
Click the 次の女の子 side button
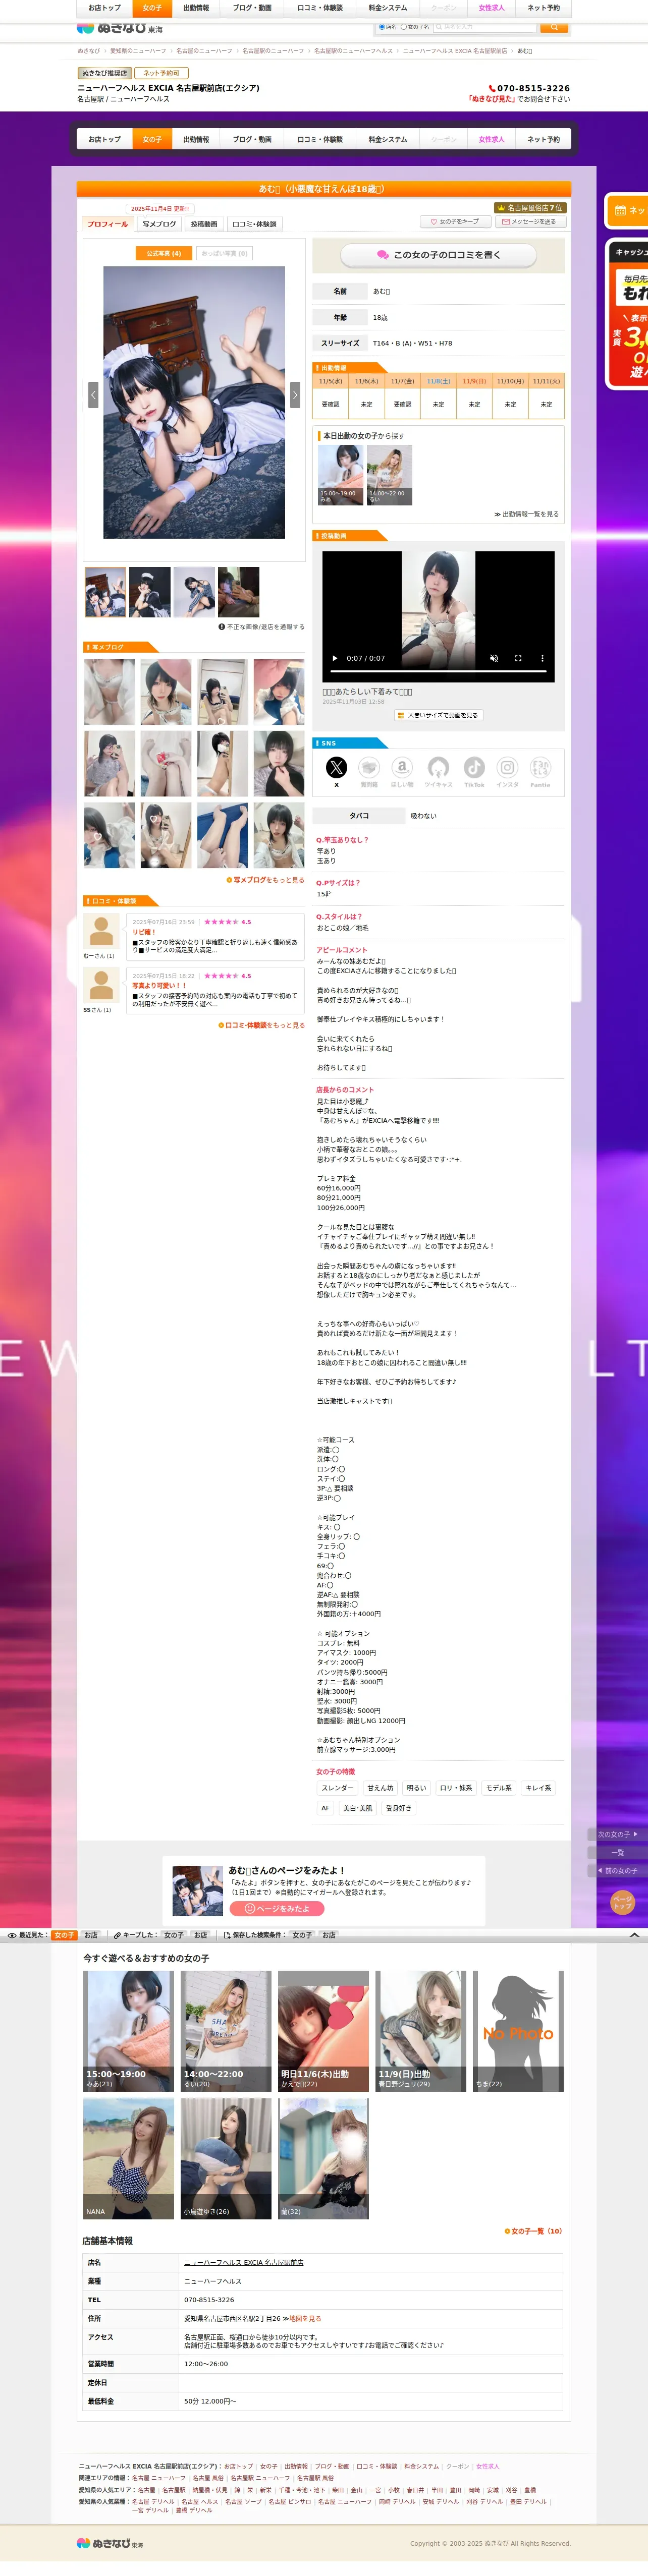617,1834
